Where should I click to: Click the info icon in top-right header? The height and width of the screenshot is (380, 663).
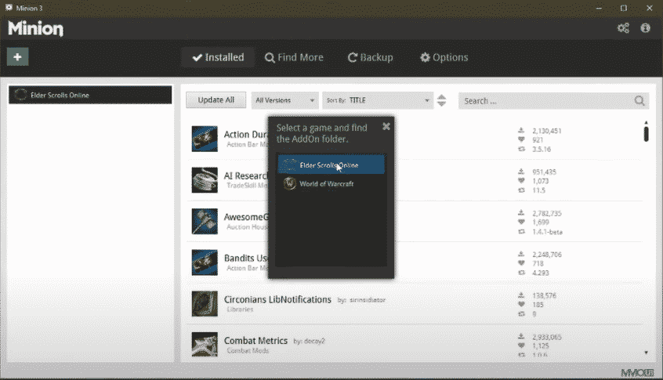point(646,28)
